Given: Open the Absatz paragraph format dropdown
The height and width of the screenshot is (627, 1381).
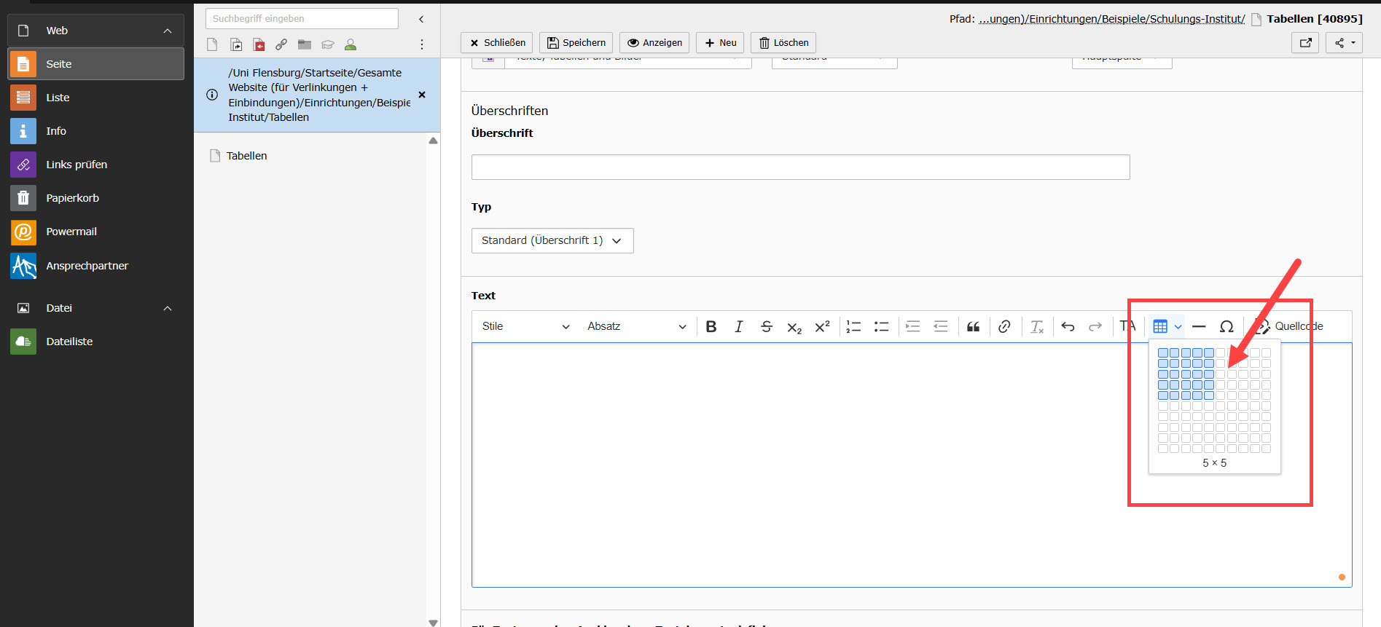Looking at the screenshot, I should (636, 327).
